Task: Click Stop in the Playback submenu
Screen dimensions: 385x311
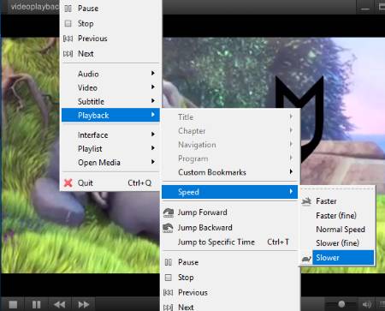Action: coord(230,278)
